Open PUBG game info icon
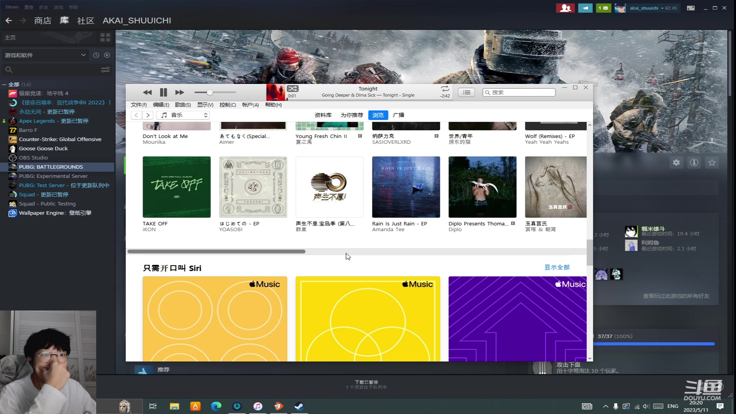The height and width of the screenshot is (414, 736). click(x=694, y=163)
